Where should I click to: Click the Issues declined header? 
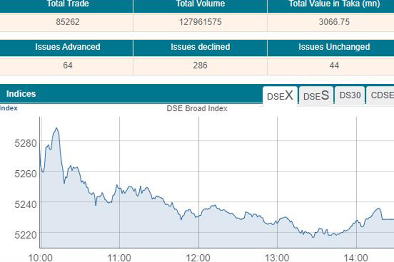[200, 47]
